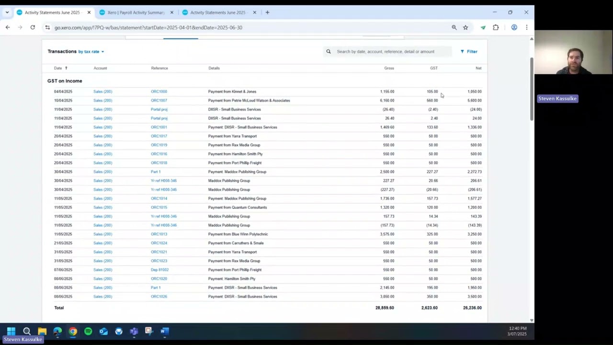Open reference ORC1001 link
The height and width of the screenshot is (345, 613).
[x=159, y=127]
